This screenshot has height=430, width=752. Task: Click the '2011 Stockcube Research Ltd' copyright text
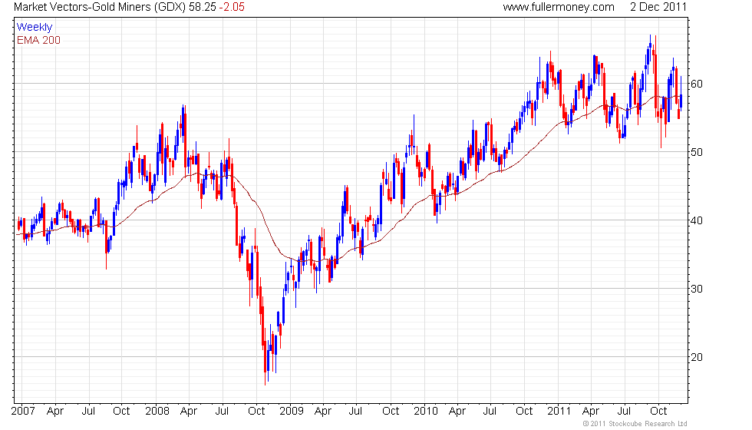635,424
